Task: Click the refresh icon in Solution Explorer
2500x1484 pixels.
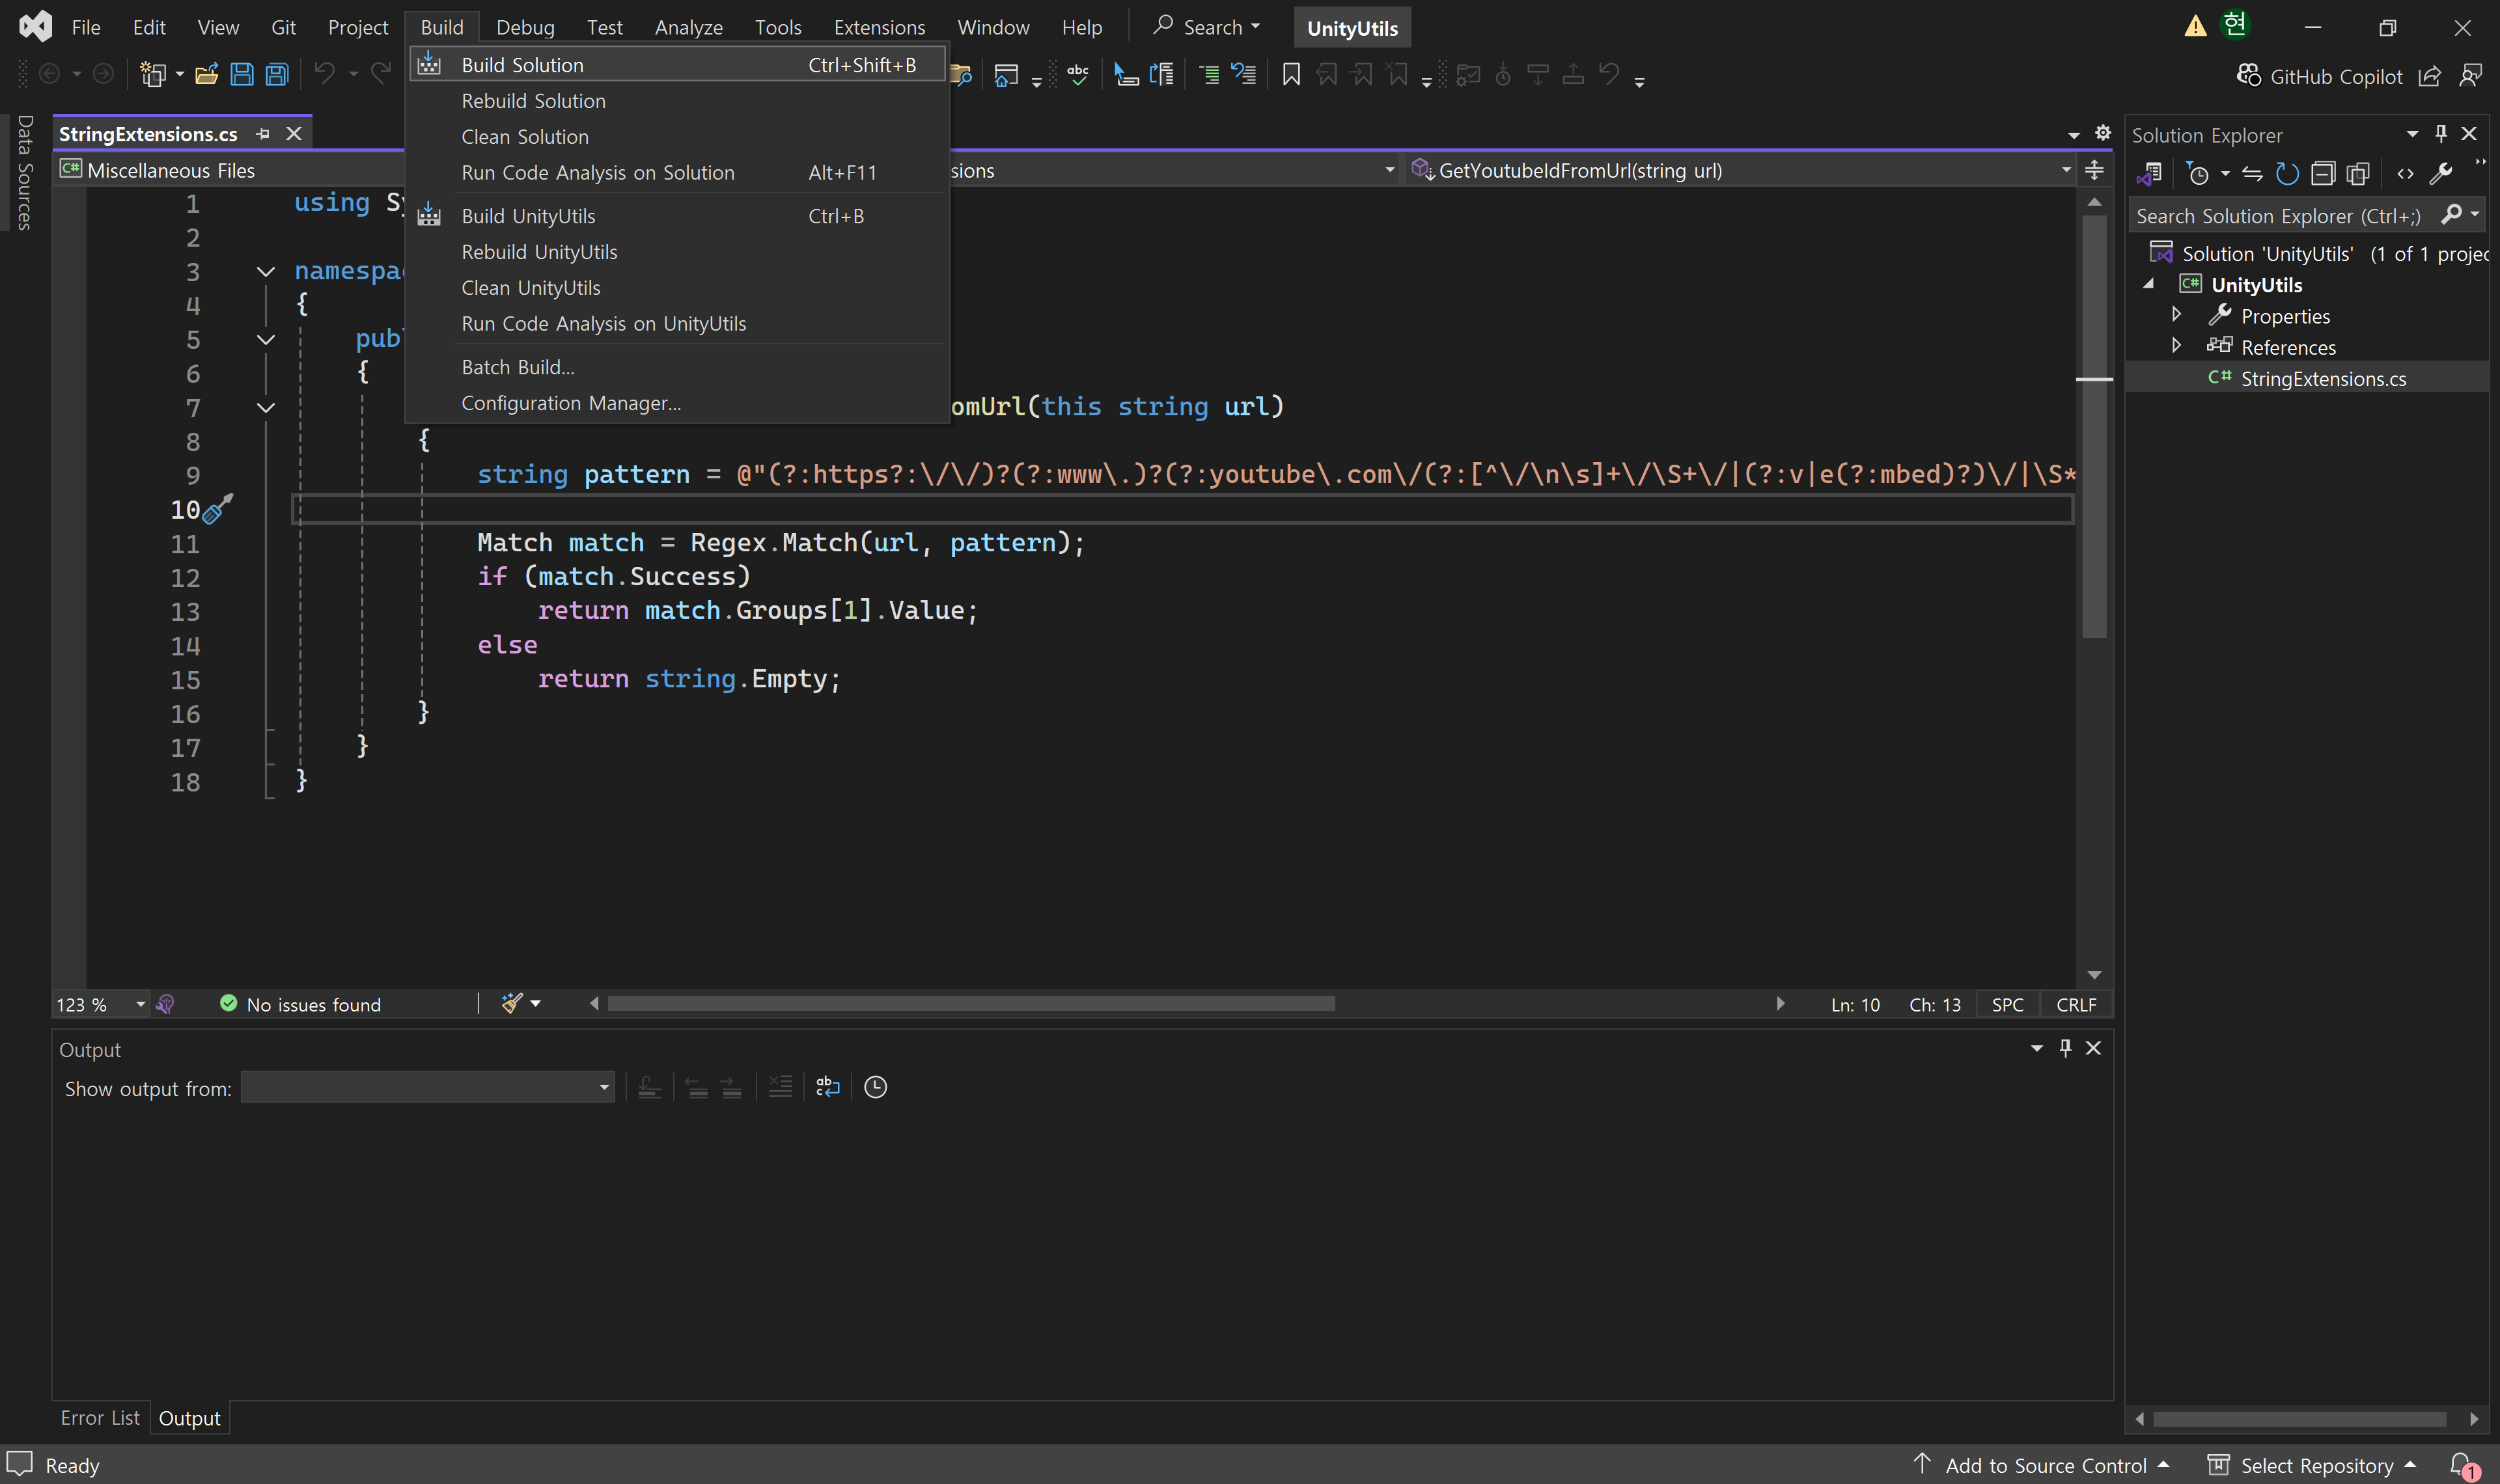Action: 2287,174
